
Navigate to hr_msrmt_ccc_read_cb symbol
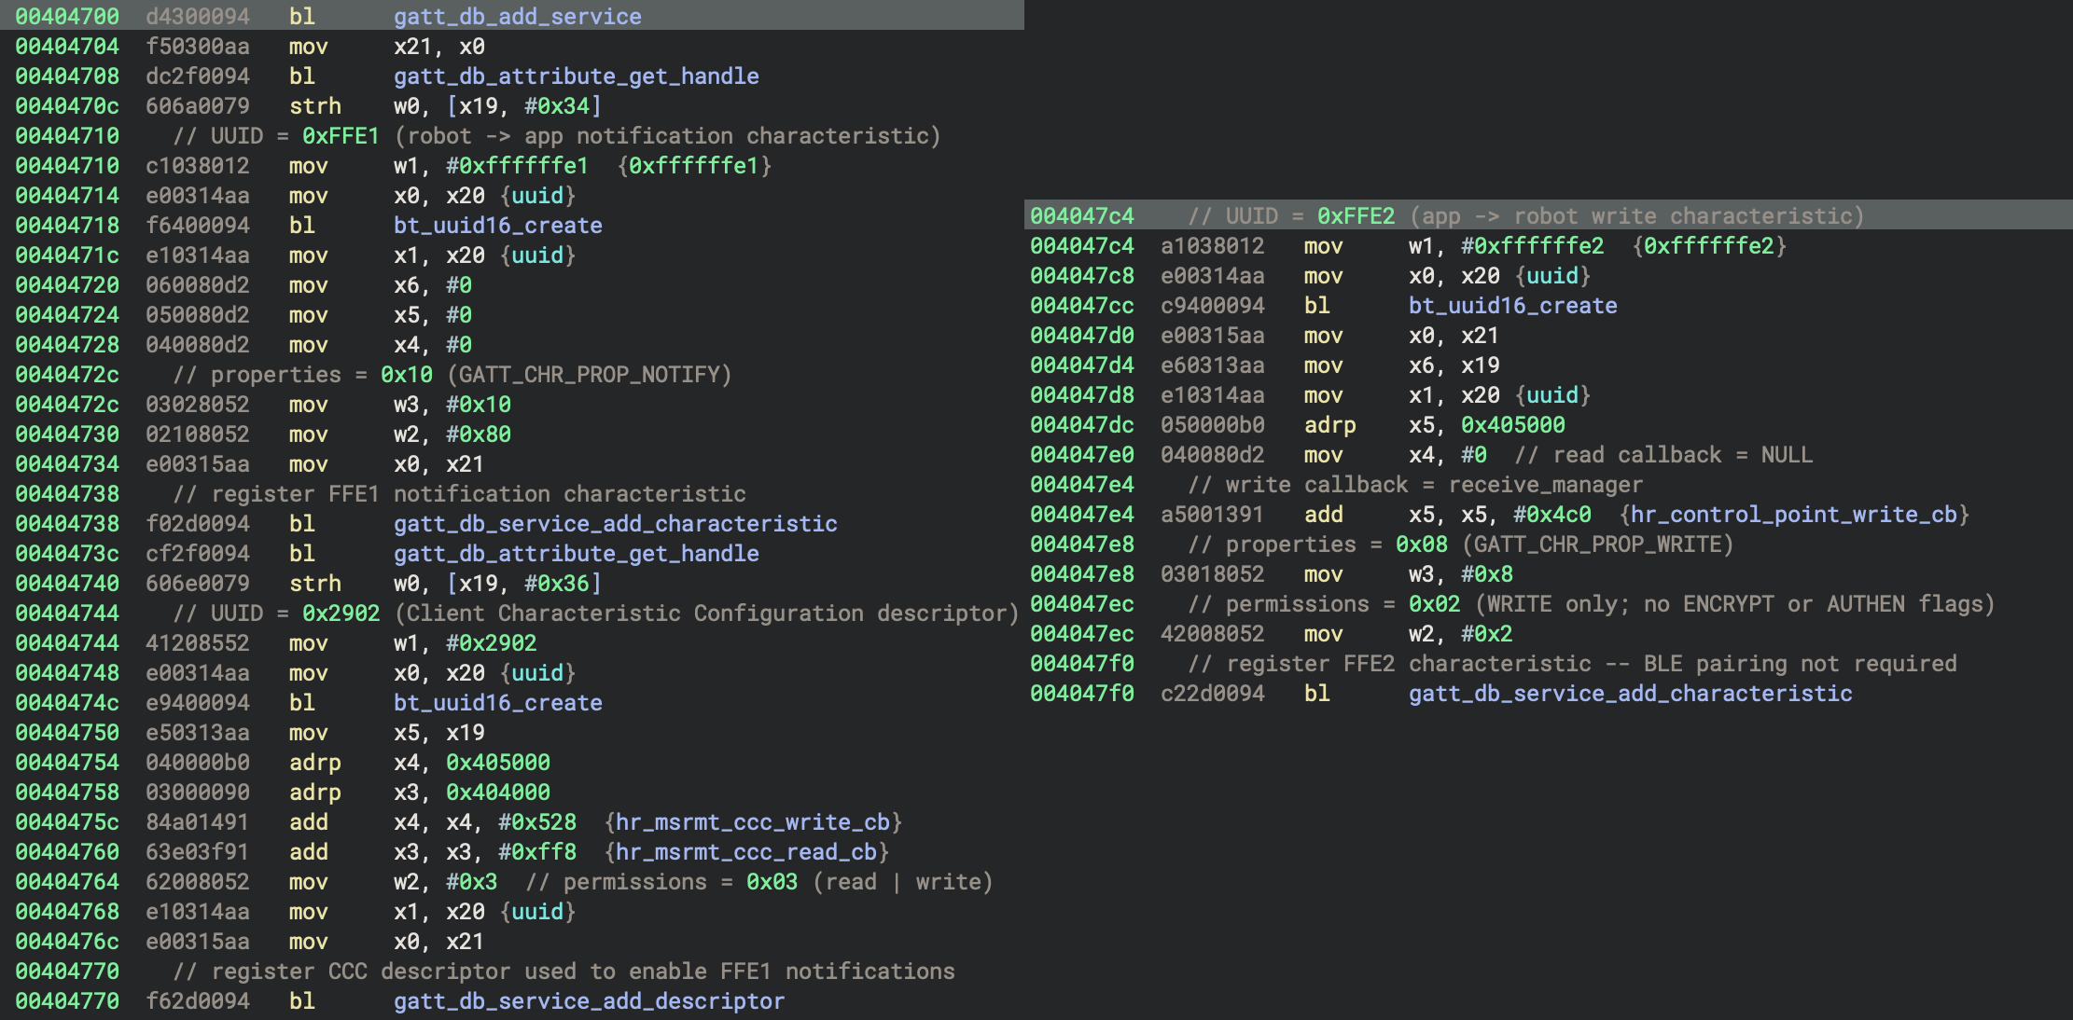pos(745,852)
